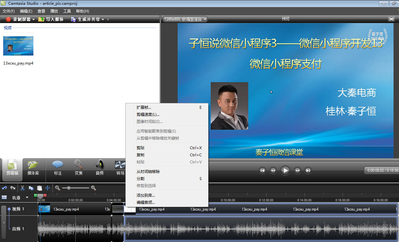Click 导入媒体 import media
The width and height of the screenshot is (399, 242).
(51, 19)
